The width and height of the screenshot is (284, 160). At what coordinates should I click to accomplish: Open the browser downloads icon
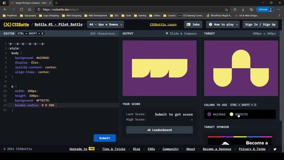(243, 9)
